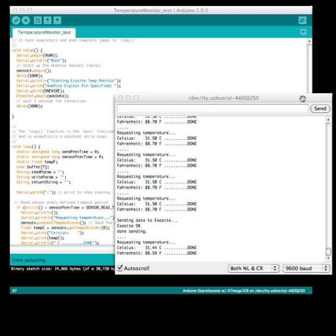Image resolution: width=336 pixels, height=336 pixels.
Task: Click the Verify sketch checkmark icon
Action: point(16,21)
